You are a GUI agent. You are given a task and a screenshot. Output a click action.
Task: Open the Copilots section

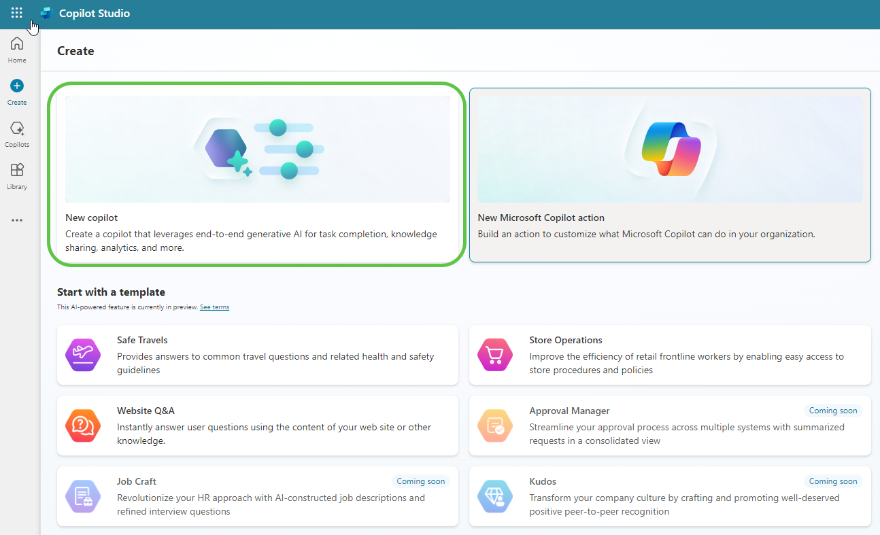(16, 133)
